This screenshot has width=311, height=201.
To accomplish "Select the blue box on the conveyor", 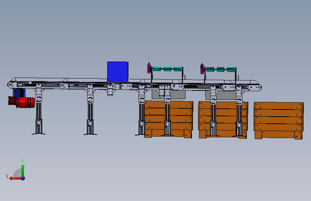I will tap(118, 72).
